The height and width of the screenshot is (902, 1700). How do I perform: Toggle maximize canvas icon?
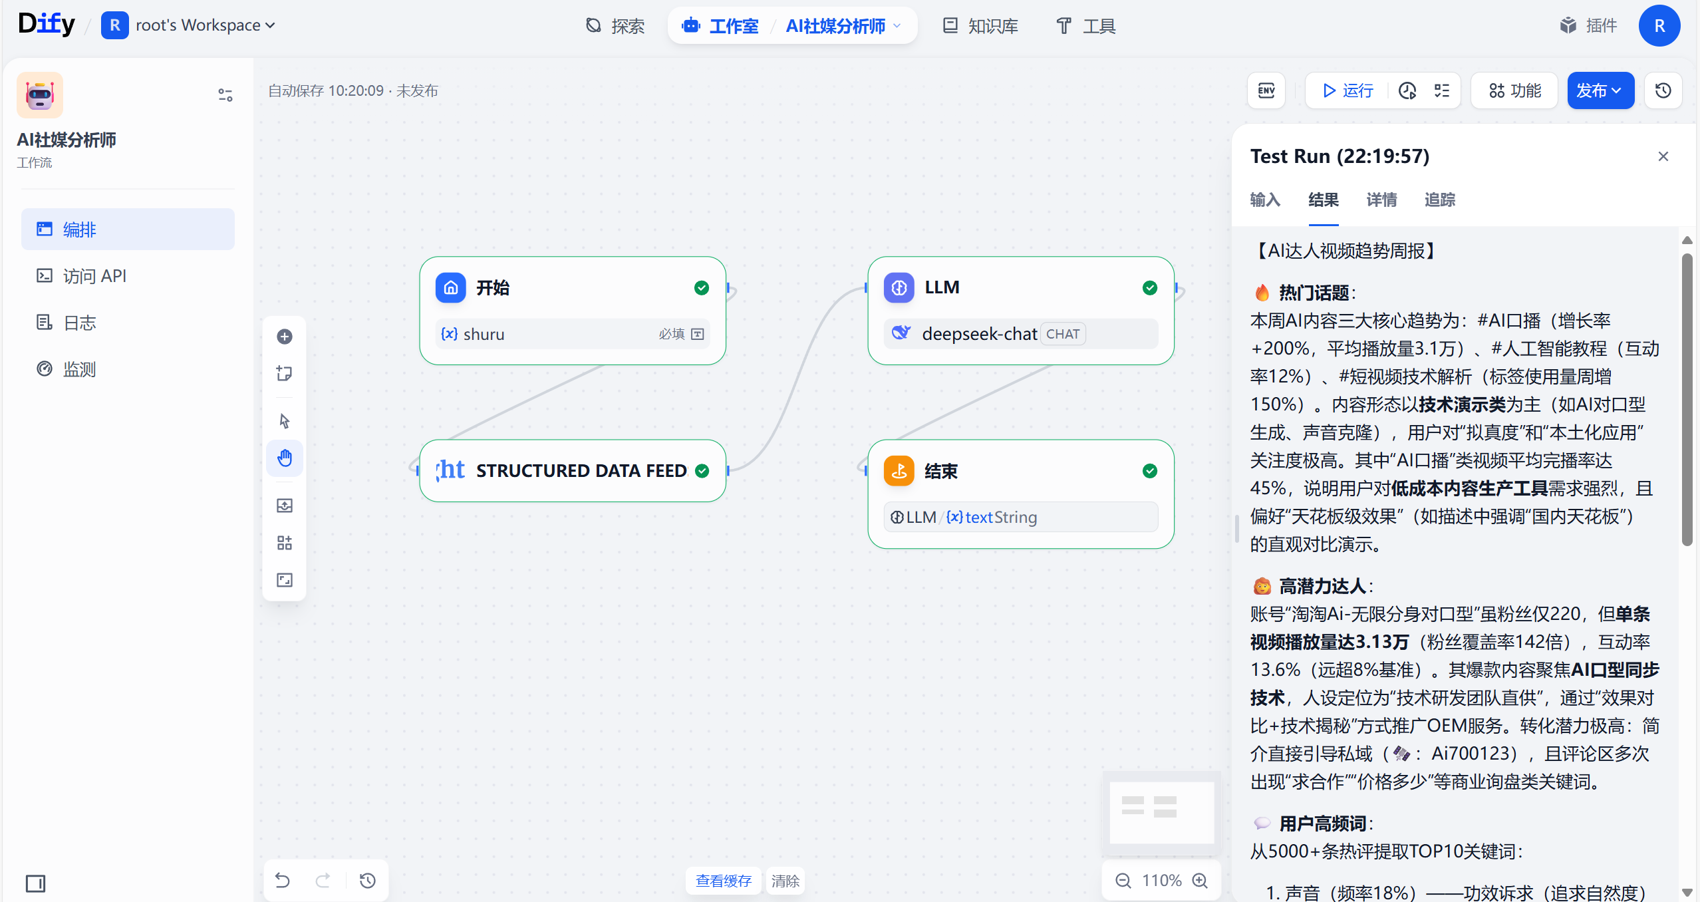pos(285,580)
